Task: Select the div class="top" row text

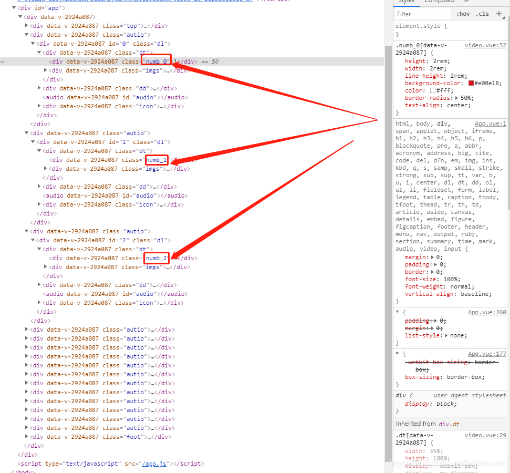Action: coord(99,26)
